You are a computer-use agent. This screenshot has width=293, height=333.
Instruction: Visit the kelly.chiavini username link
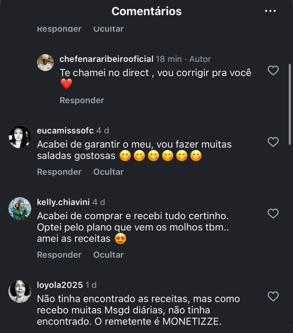63,202
